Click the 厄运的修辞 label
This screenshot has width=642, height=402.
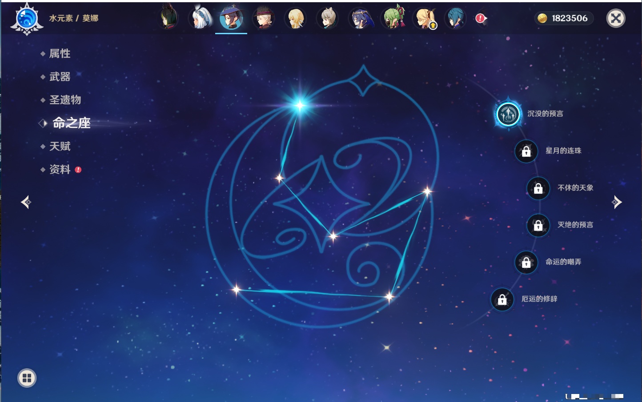[539, 299]
